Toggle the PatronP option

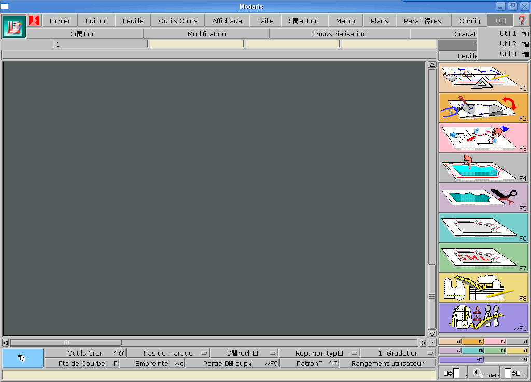tap(310, 363)
